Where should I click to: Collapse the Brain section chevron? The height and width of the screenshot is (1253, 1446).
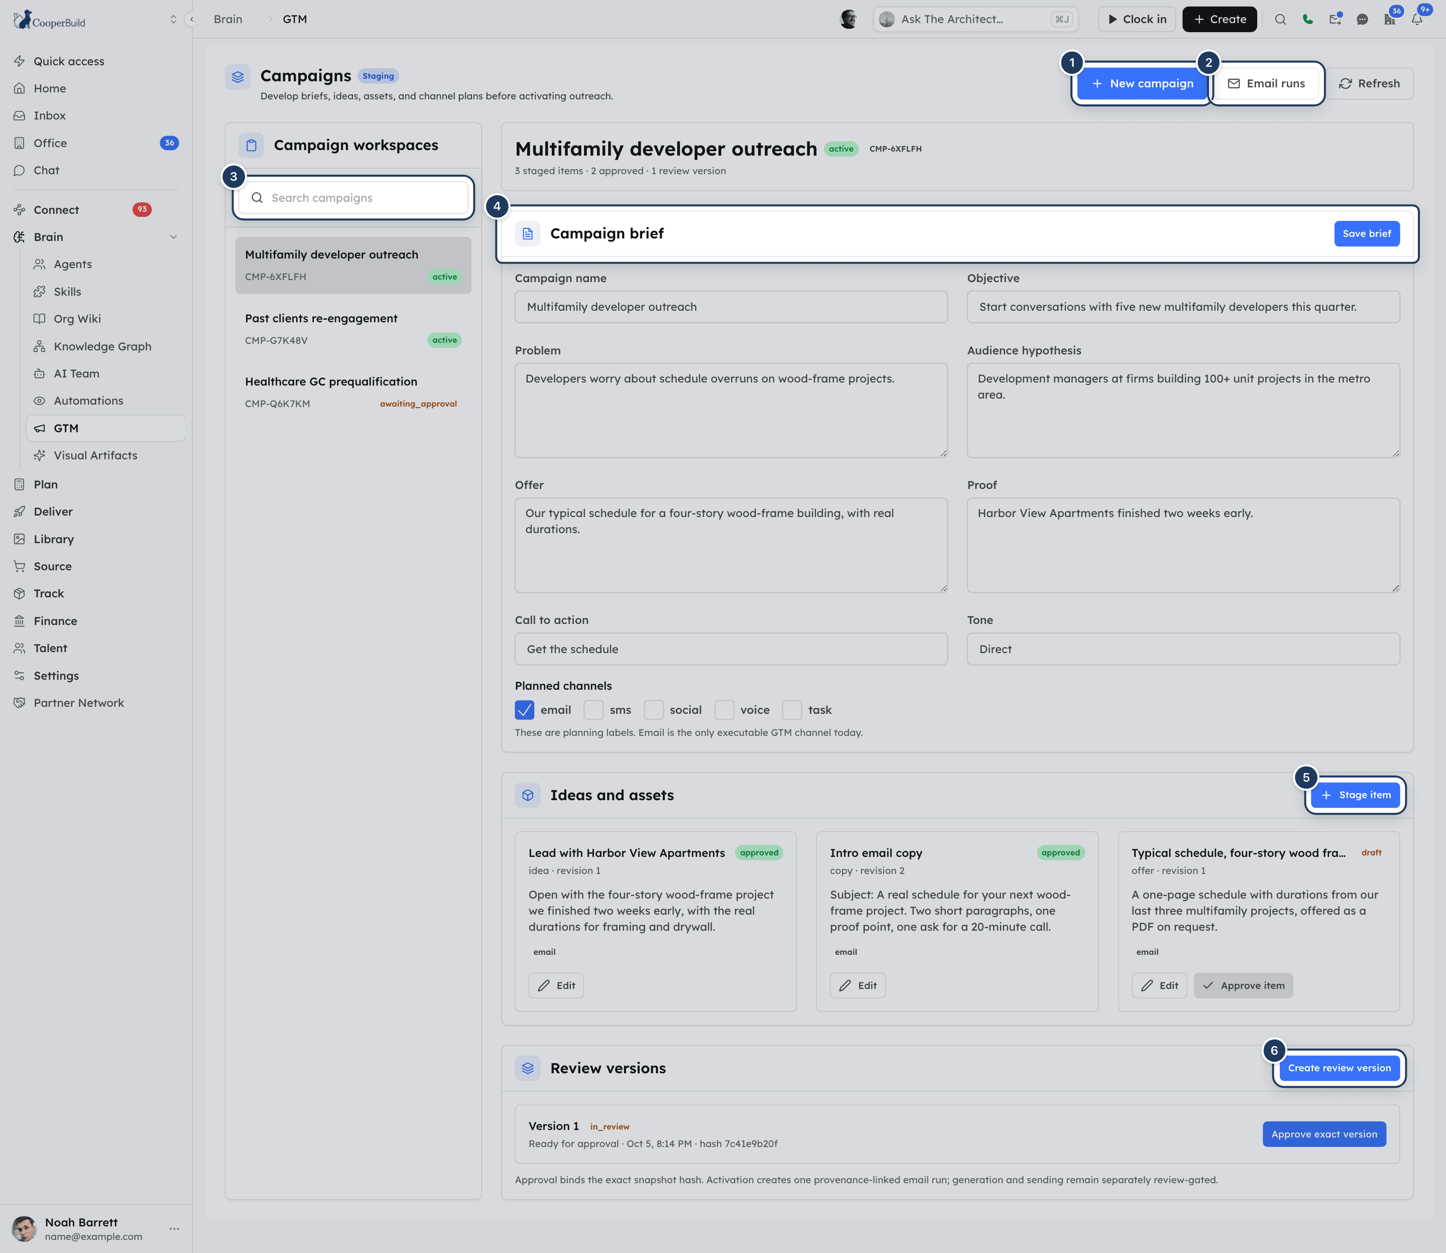pyautogui.click(x=173, y=237)
